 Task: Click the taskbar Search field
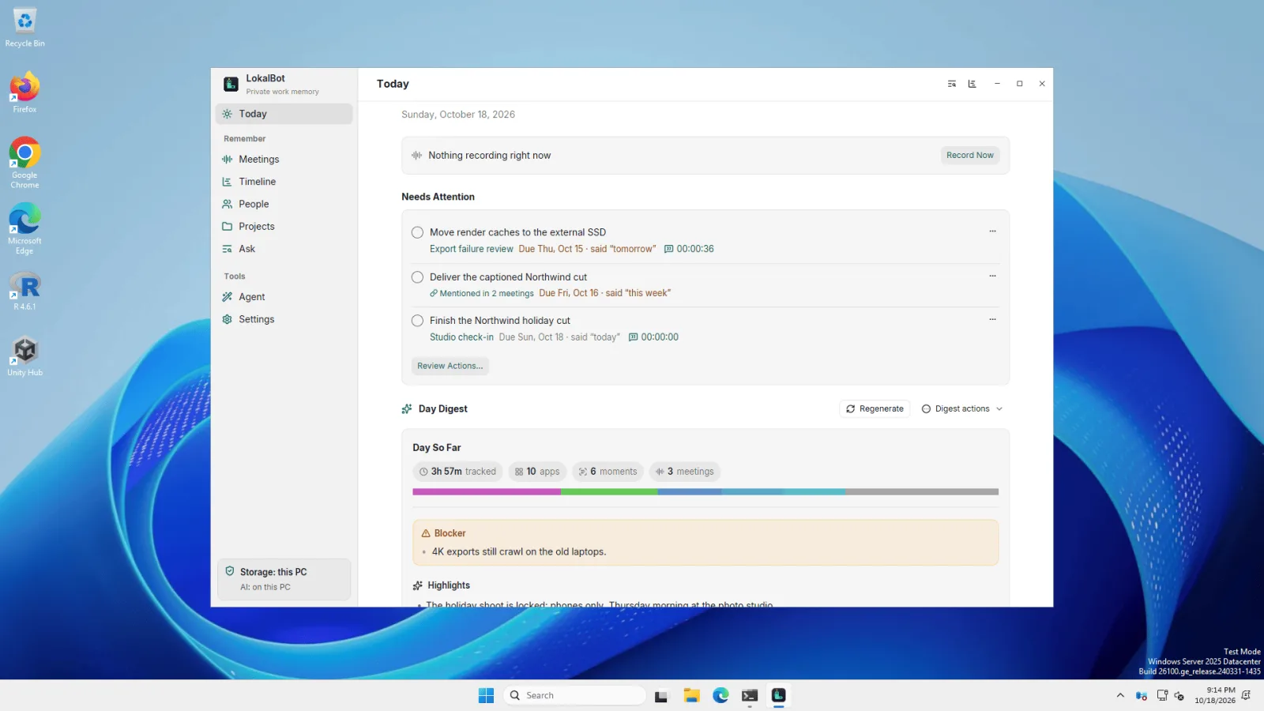tap(574, 695)
